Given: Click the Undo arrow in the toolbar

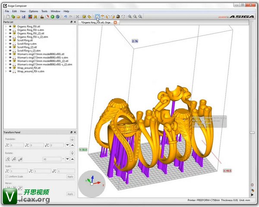Looking at the screenshot, I should point(65,16).
